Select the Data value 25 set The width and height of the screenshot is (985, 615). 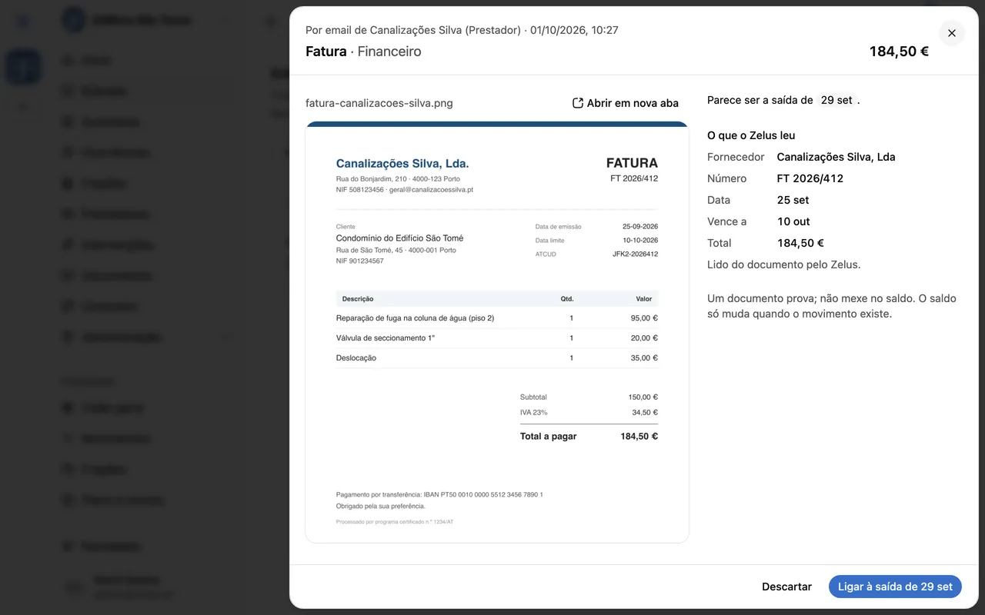pos(793,200)
